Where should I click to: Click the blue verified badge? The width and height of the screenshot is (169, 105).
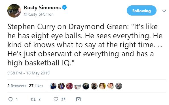point(64,7)
